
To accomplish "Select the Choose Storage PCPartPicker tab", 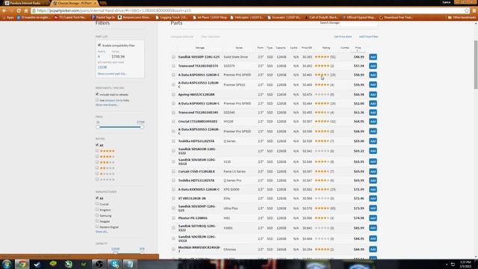I will [72, 3].
